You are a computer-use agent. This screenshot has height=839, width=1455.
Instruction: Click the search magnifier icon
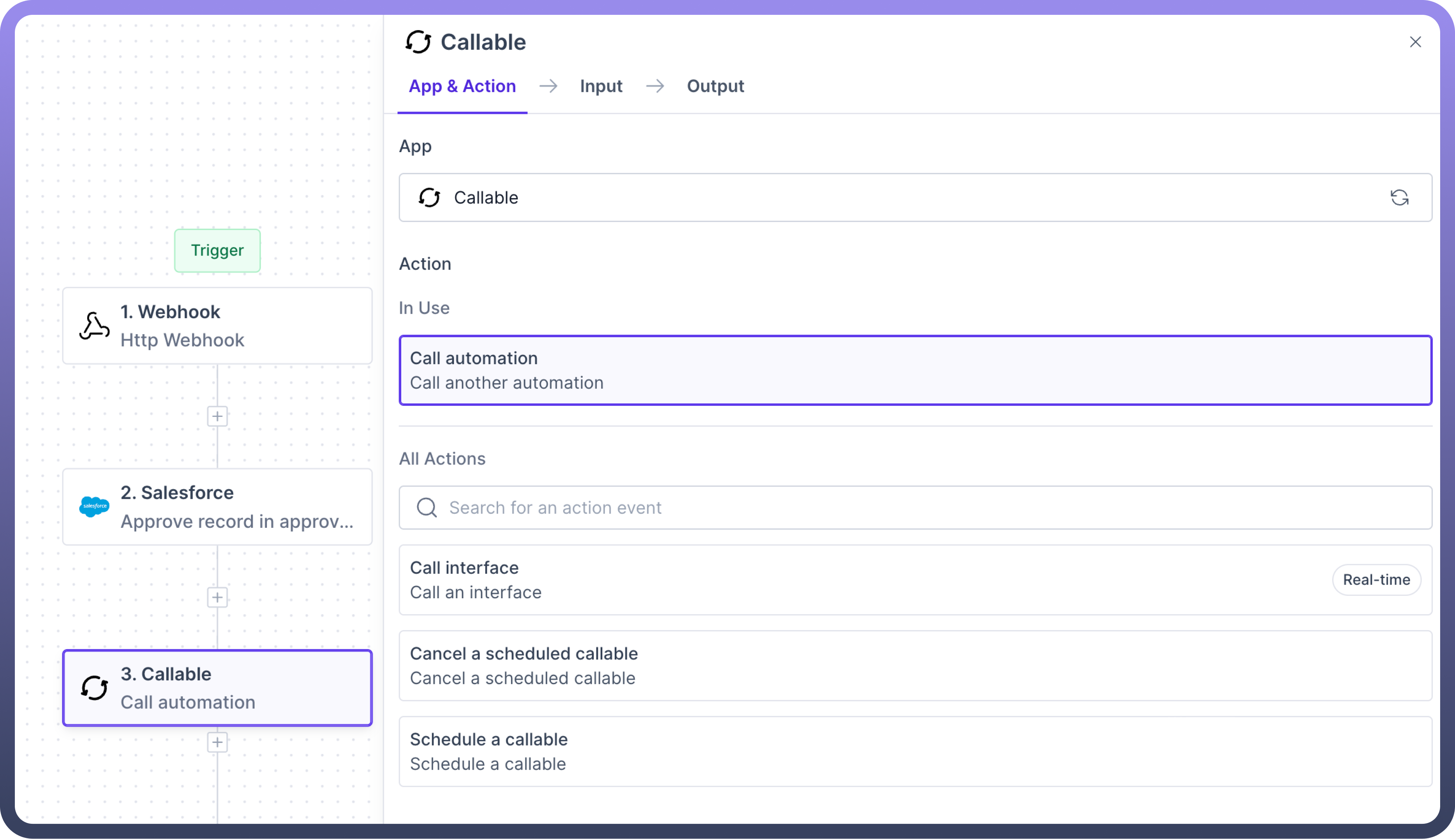426,508
